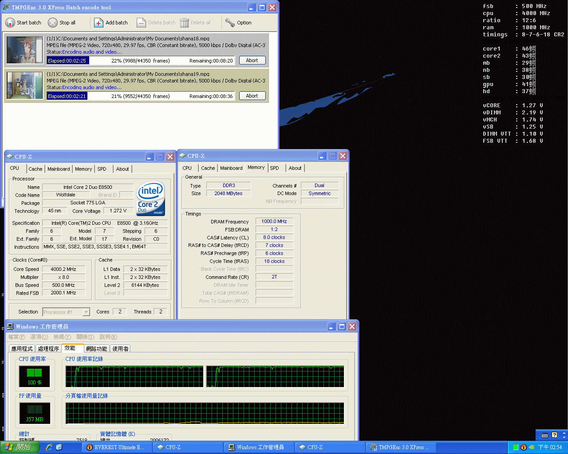Open Cache tab in left CPU-Z window

coord(35,169)
